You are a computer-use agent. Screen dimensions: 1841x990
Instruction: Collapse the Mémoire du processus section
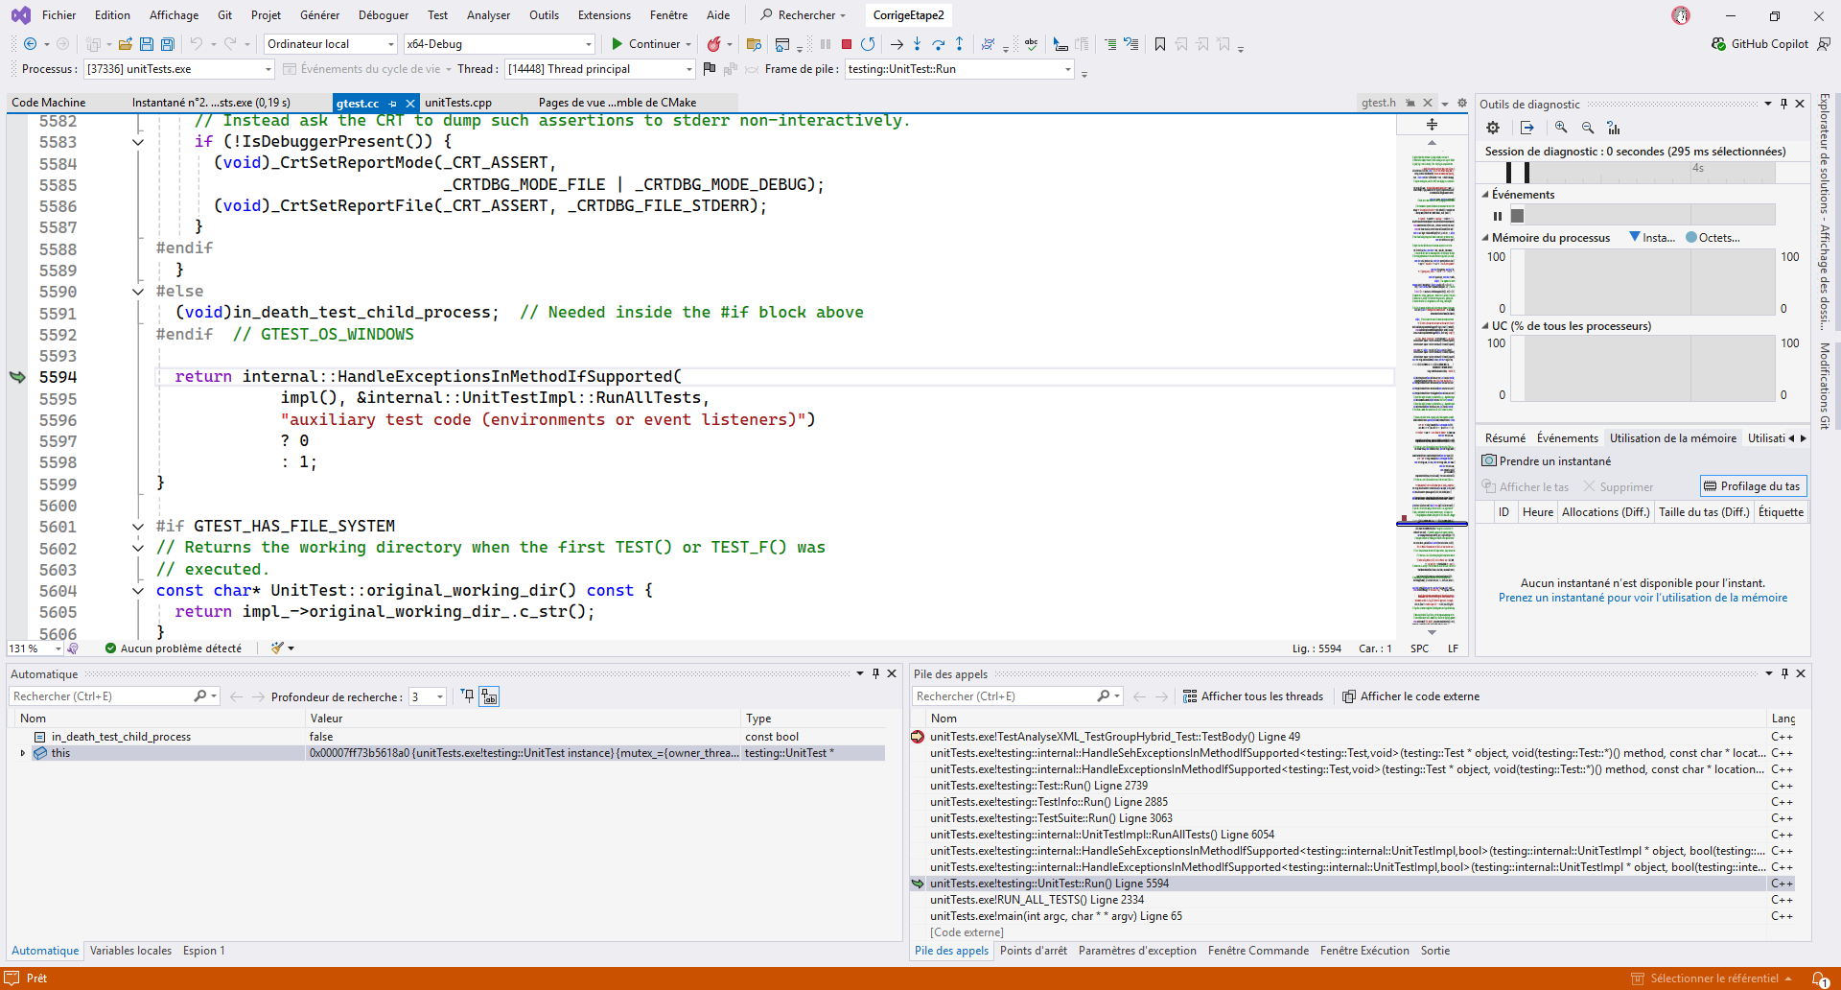1485,238
